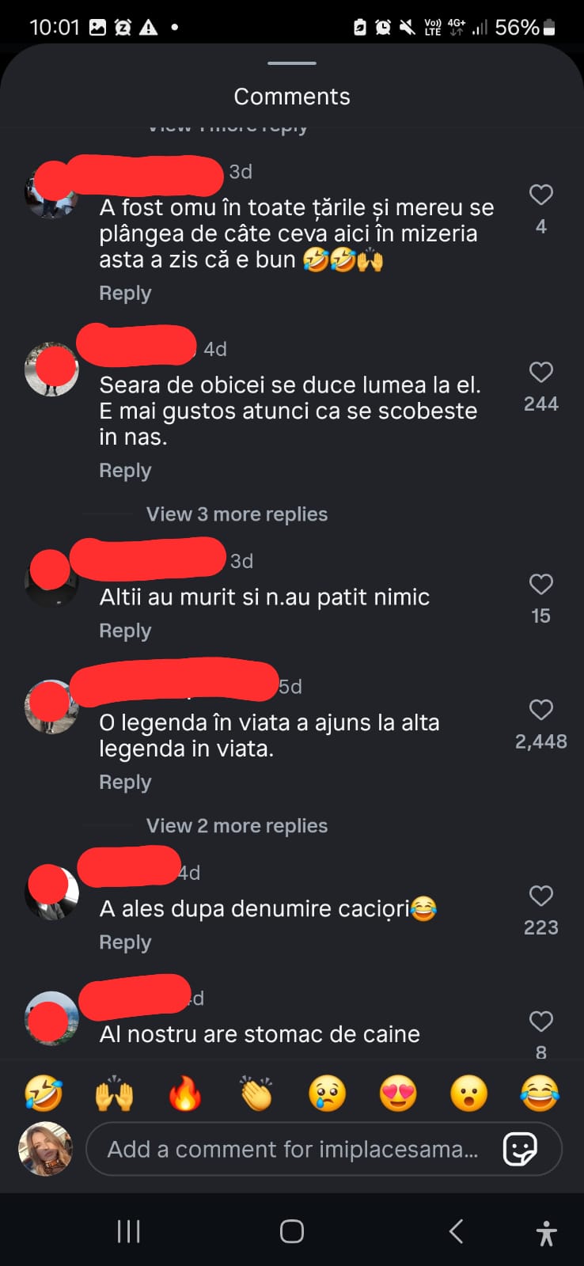
Task: Open the sticker picker in comment box
Action: click(520, 1149)
